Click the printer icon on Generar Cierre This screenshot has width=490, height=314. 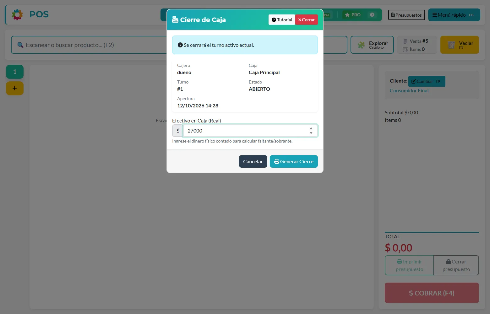coord(277,161)
